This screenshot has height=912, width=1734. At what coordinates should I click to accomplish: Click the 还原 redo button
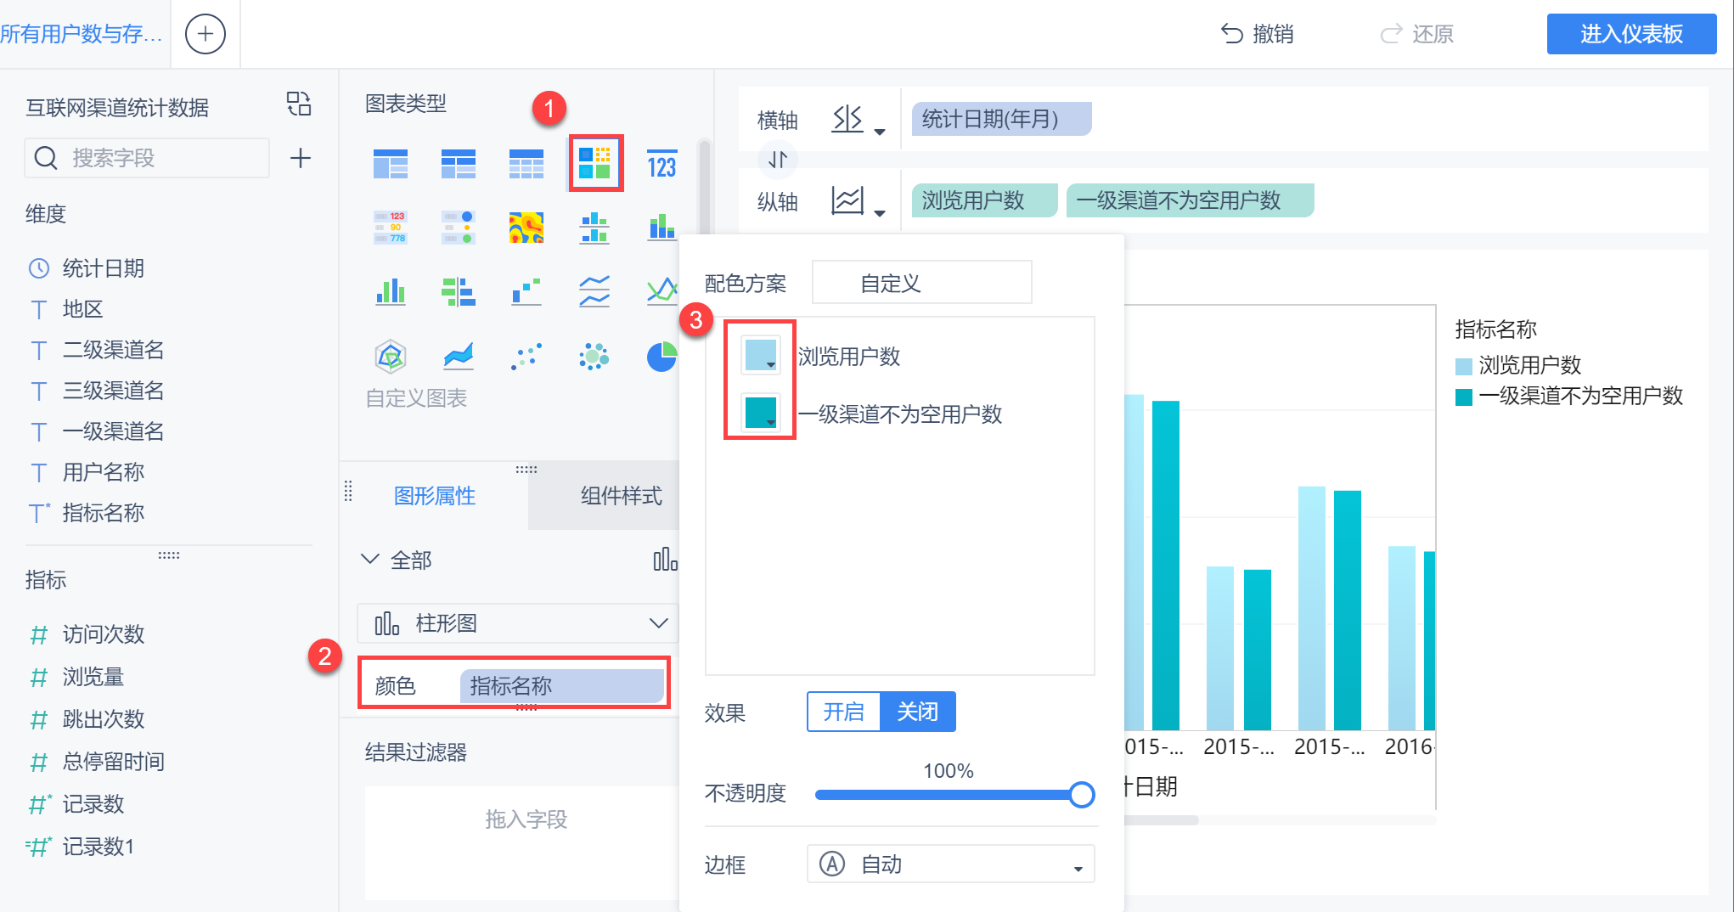point(1417,34)
